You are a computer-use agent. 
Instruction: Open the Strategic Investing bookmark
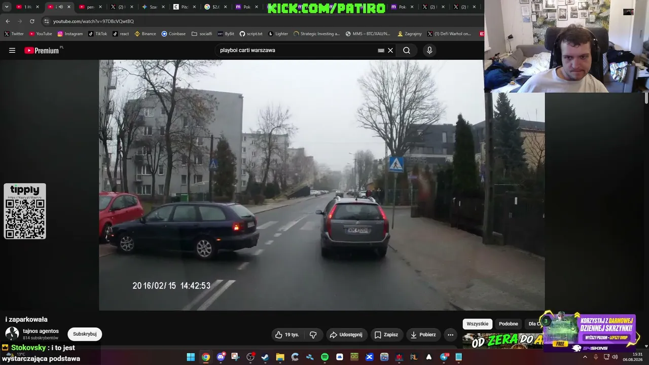click(x=317, y=34)
